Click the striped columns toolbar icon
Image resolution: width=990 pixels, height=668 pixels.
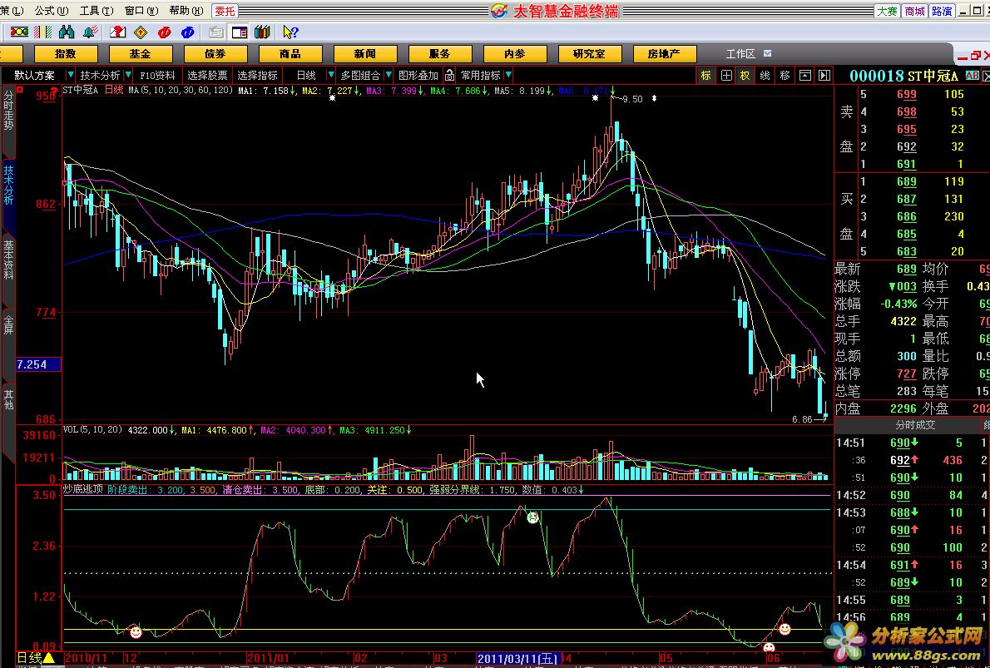click(43, 32)
